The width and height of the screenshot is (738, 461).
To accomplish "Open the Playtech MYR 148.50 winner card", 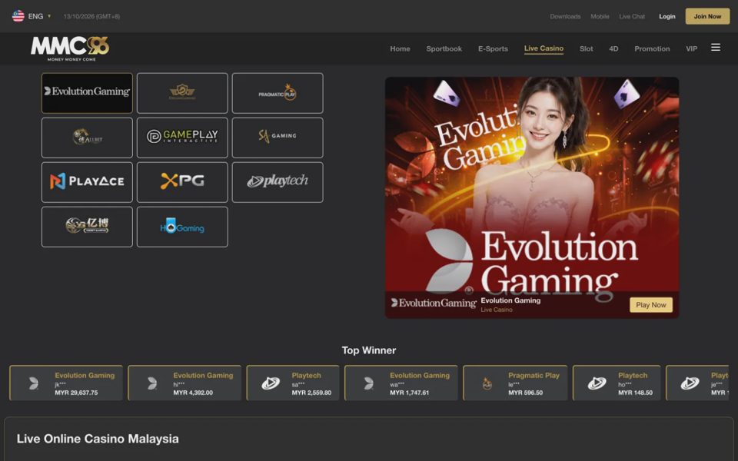I will pos(617,383).
